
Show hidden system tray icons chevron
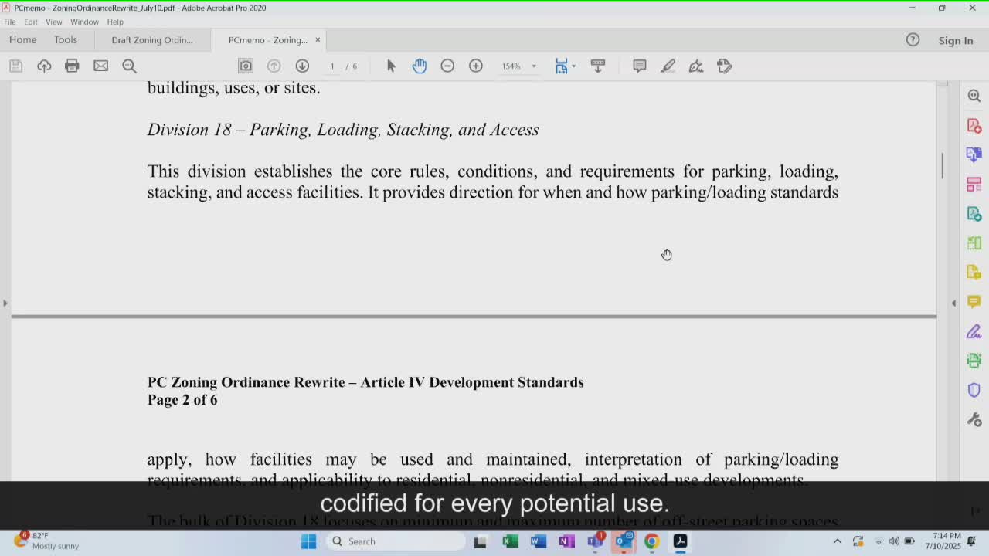pyautogui.click(x=838, y=541)
